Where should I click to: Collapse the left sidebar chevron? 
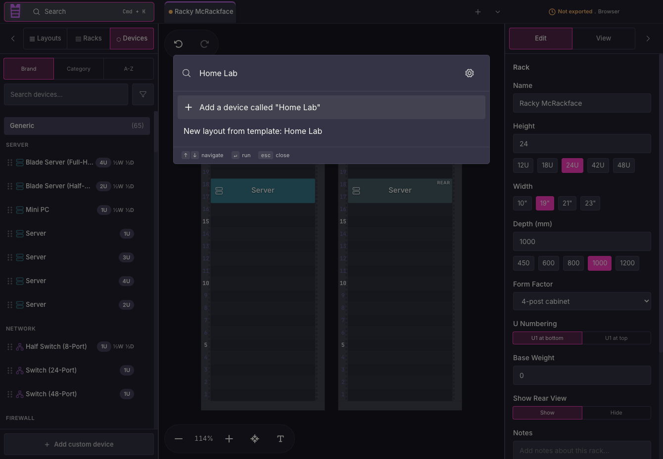click(13, 39)
